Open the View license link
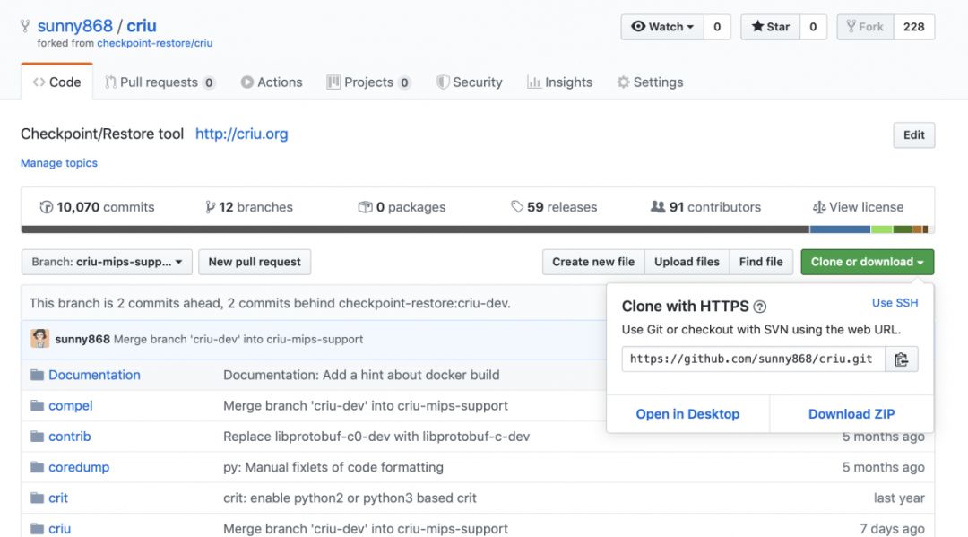Screen dimensions: 968x537 point(858,207)
